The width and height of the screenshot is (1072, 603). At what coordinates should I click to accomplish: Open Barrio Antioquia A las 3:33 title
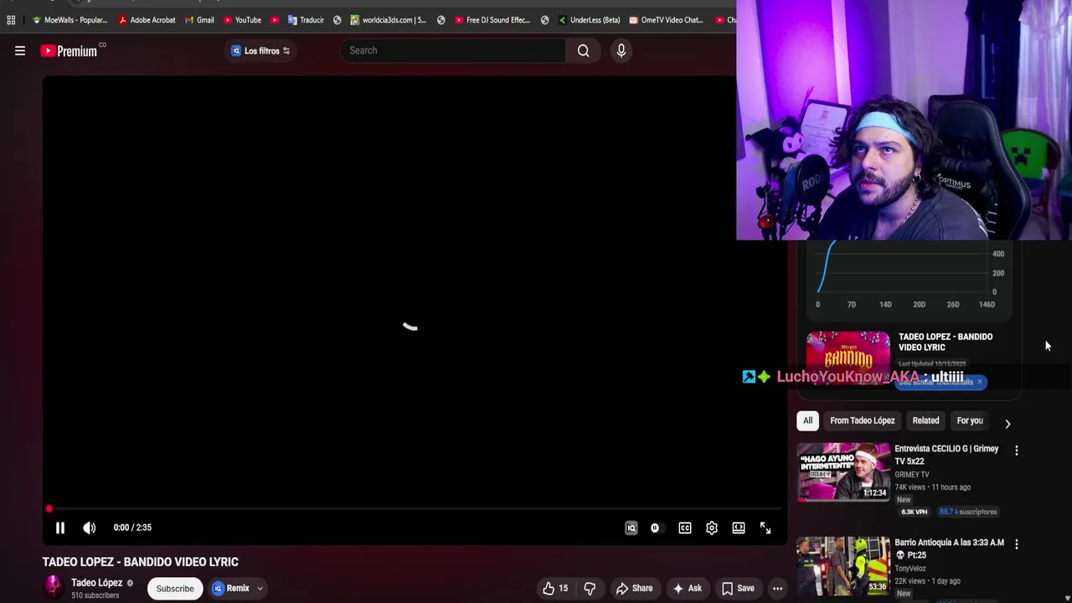click(949, 549)
